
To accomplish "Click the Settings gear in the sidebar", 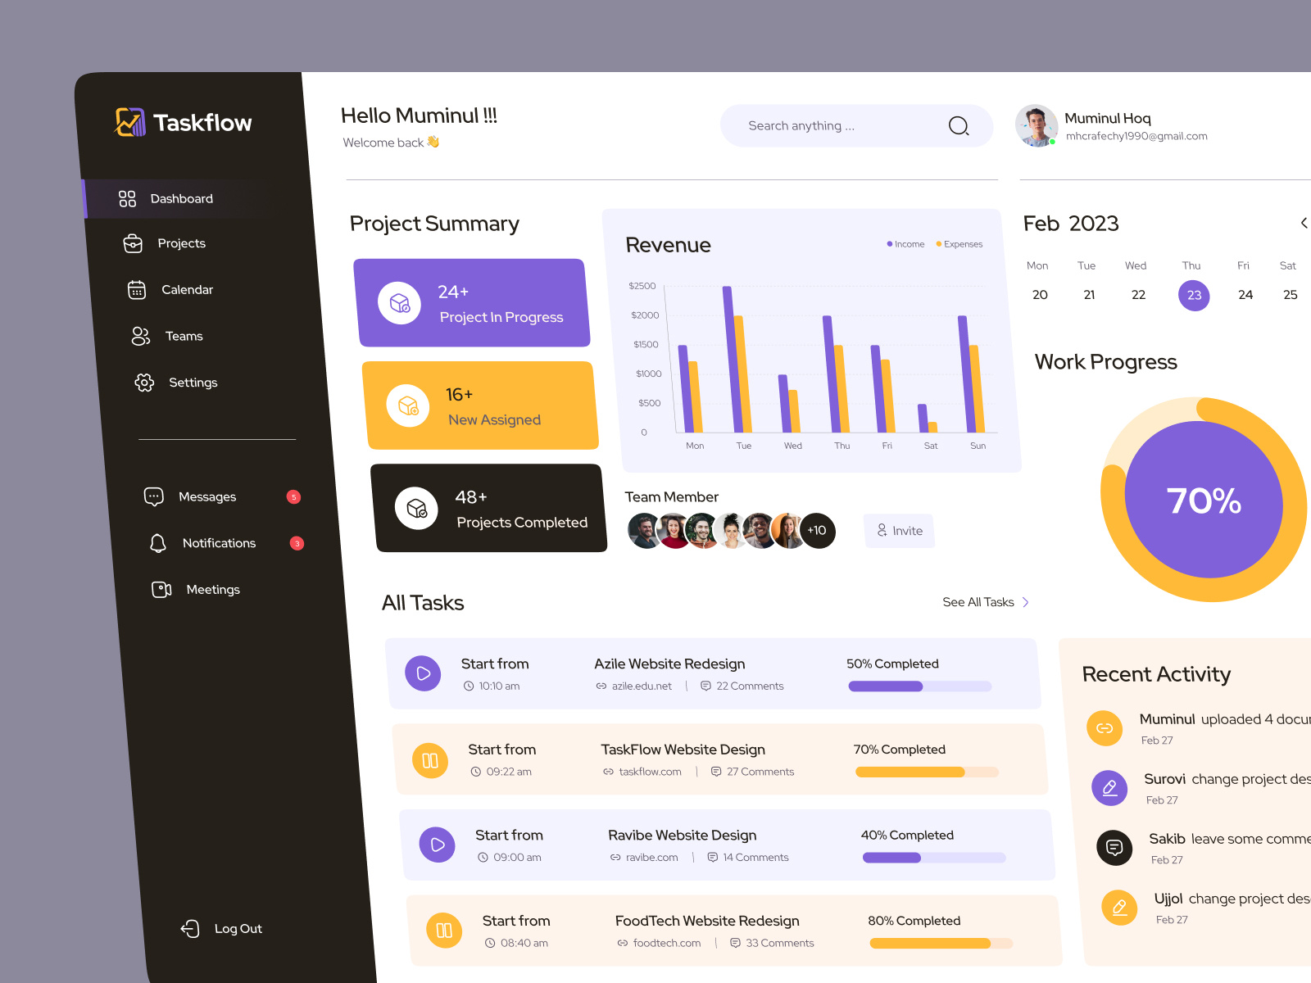I will [144, 382].
